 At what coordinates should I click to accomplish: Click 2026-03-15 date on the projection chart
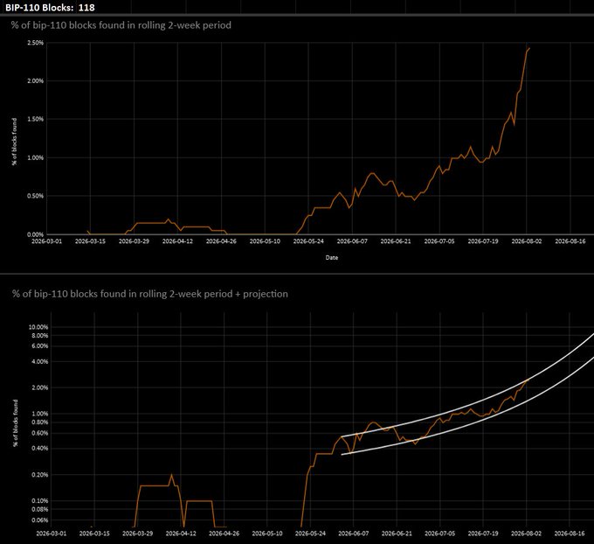pyautogui.click(x=94, y=534)
